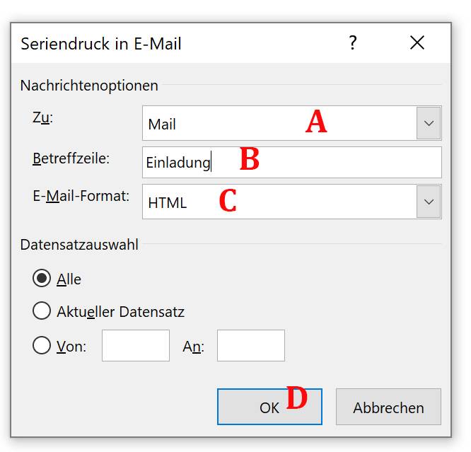Enable the Von range radio button
This screenshot has width=471, height=452.
[x=42, y=346]
